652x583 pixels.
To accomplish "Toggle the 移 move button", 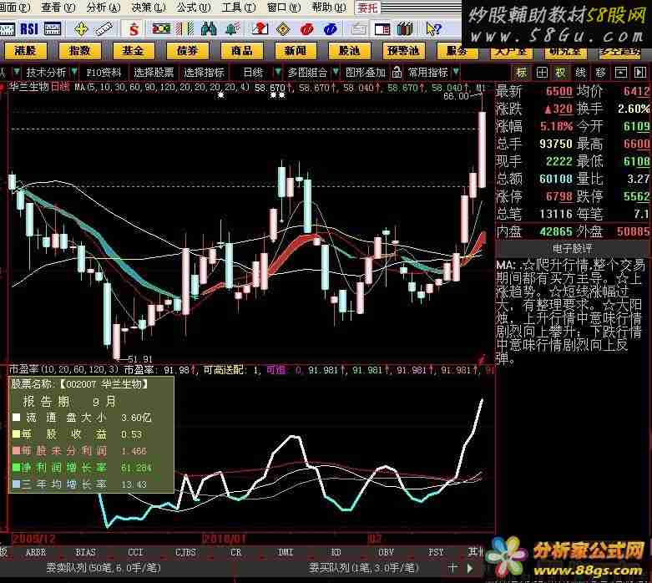I will coord(601,73).
